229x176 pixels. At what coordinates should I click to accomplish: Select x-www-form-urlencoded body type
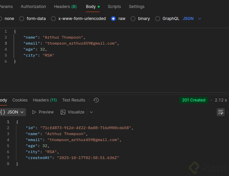pos(53,19)
